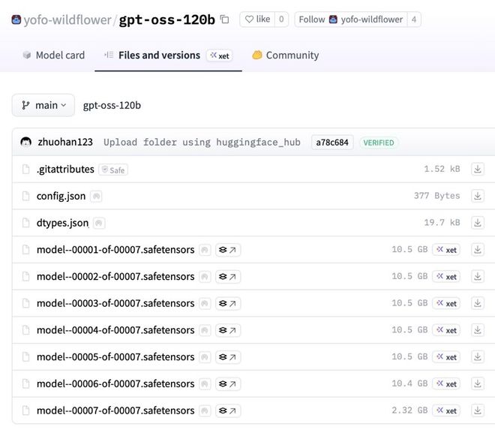Download model--00006-of-00007.safetensors
This screenshot has width=495, height=439.
point(478,383)
